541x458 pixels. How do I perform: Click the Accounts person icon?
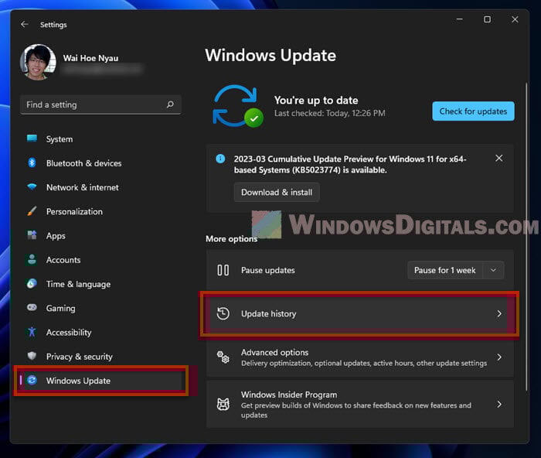pos(32,259)
